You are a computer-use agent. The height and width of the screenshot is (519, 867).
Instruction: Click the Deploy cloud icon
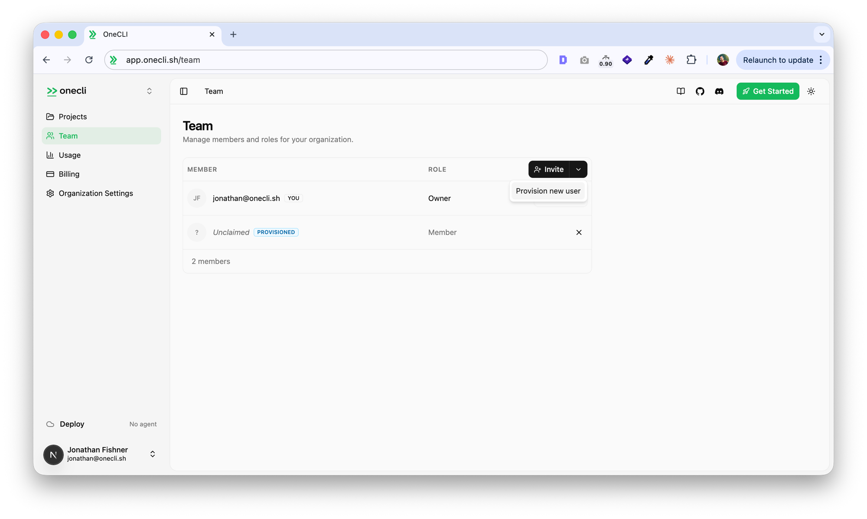point(50,424)
